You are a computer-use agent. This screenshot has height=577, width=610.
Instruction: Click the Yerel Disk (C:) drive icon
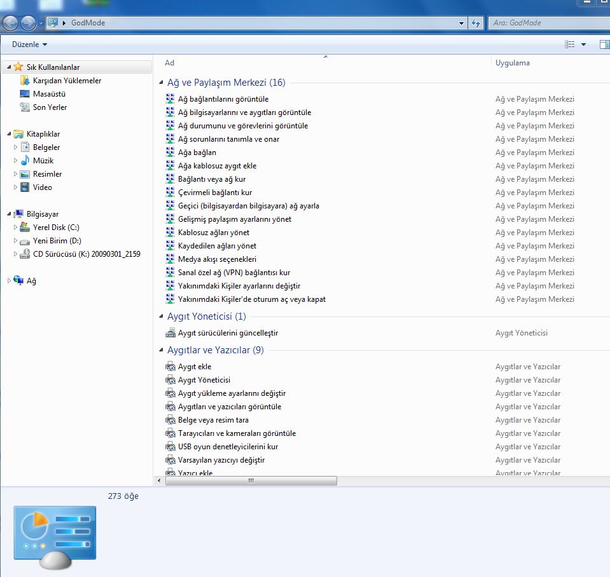pos(25,227)
